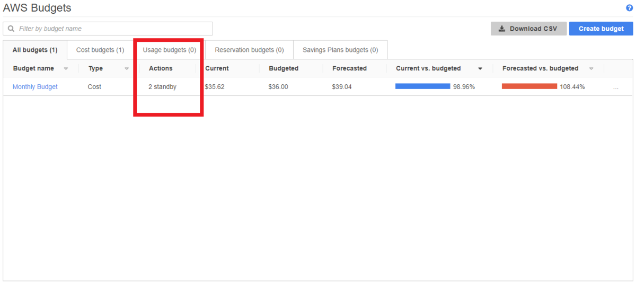Select the Actions column header
This screenshot has width=636, height=283.
[161, 68]
